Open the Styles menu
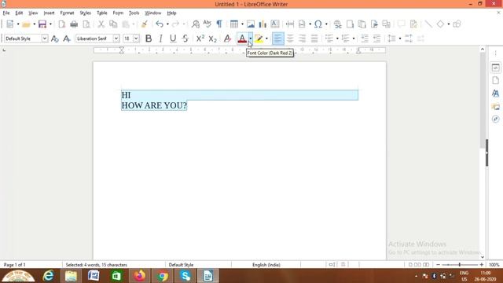503x283 pixels. 86,13
